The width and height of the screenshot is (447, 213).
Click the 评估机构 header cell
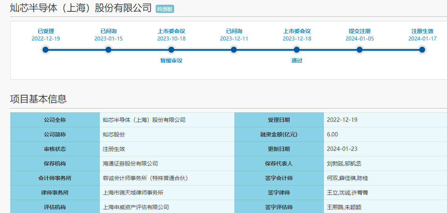tap(55, 207)
